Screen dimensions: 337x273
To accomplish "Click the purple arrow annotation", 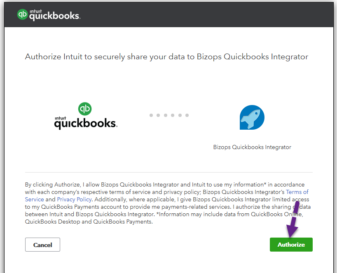I will point(293,225).
